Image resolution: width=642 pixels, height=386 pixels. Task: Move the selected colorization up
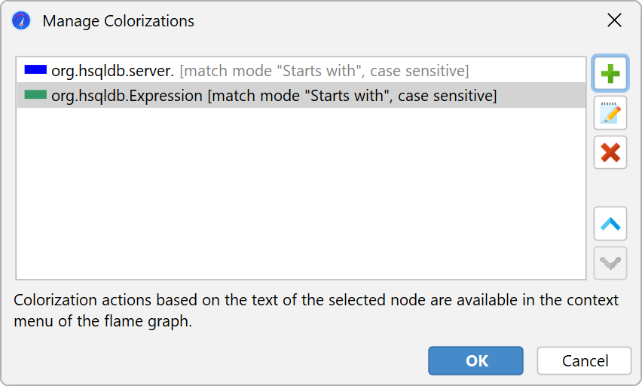610,224
